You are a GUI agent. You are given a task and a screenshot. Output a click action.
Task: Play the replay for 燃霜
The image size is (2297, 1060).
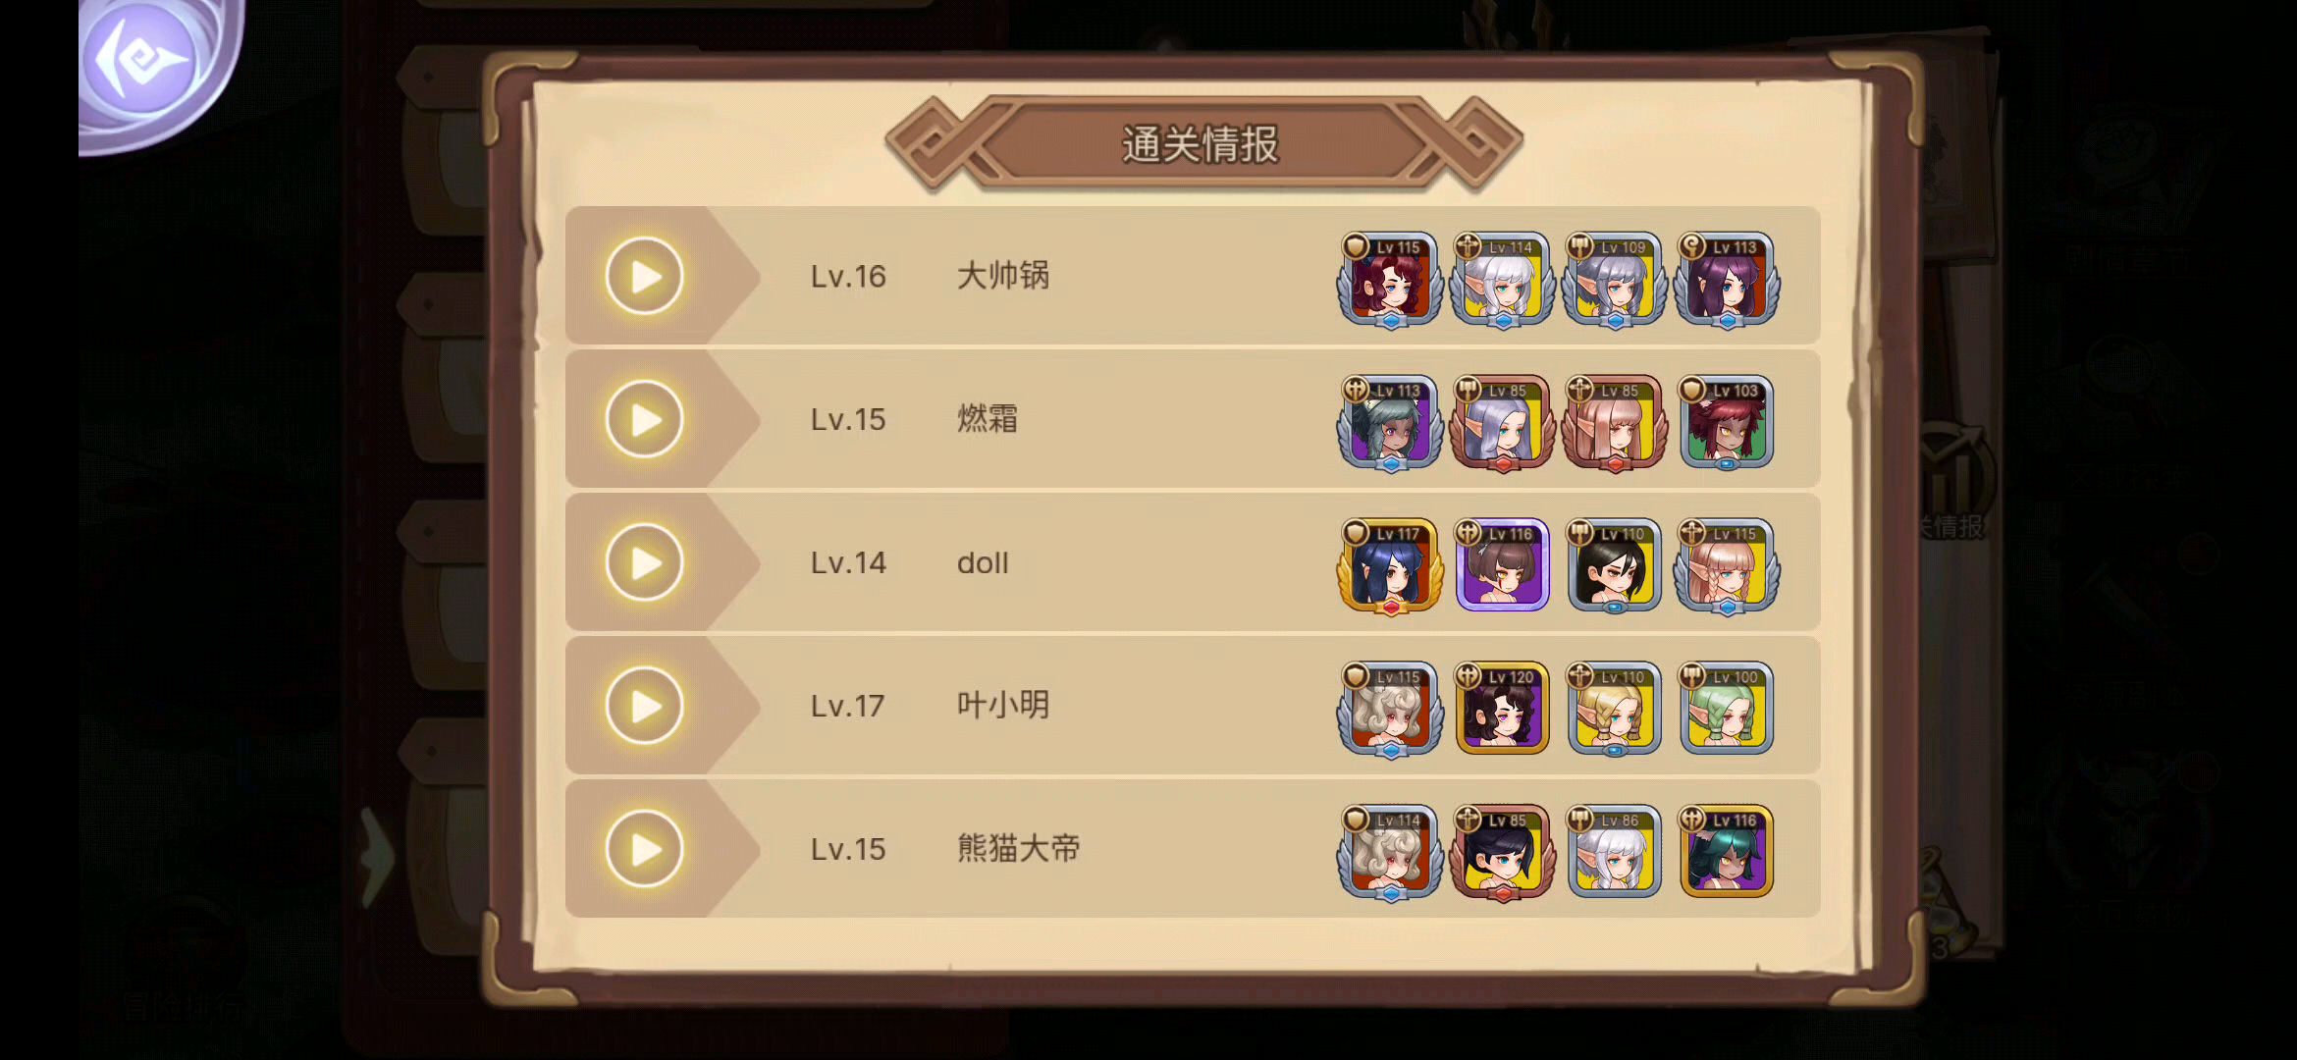click(644, 419)
